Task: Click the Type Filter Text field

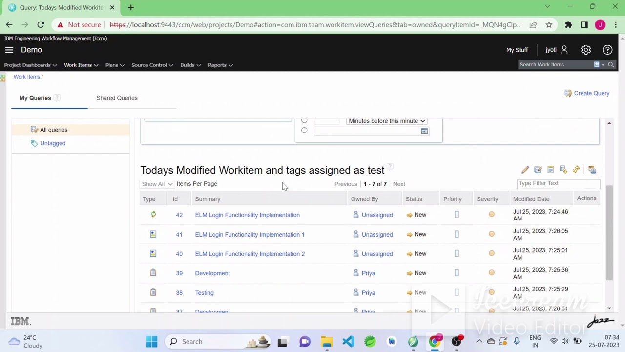Action: click(x=558, y=183)
